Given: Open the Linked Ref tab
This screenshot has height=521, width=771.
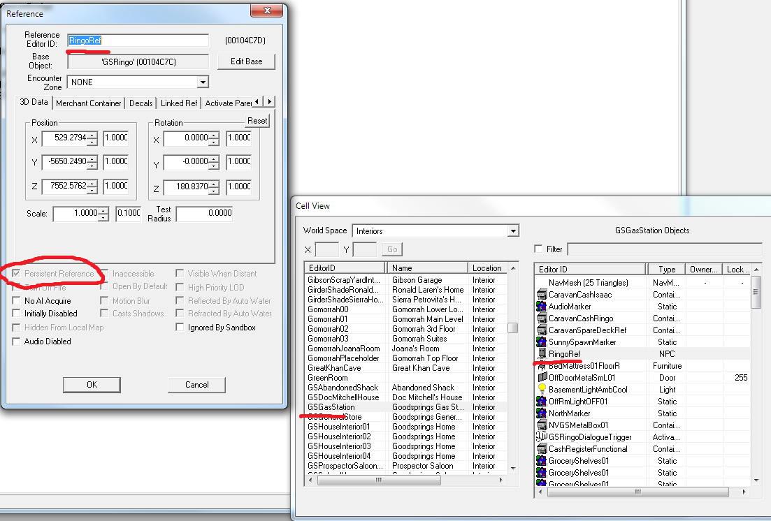Looking at the screenshot, I should pos(179,103).
